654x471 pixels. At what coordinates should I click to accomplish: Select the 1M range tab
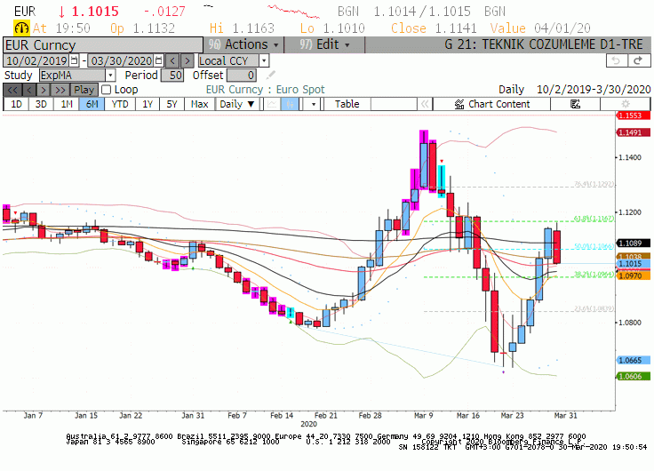(67, 104)
